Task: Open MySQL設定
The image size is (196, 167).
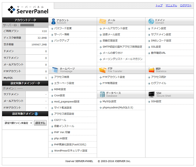Action: pos(109,101)
